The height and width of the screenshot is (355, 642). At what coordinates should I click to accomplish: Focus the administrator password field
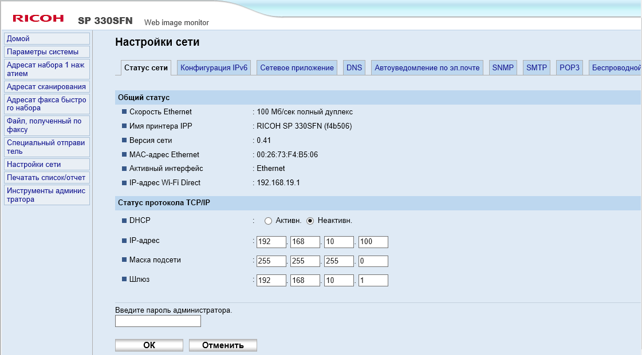(x=158, y=321)
